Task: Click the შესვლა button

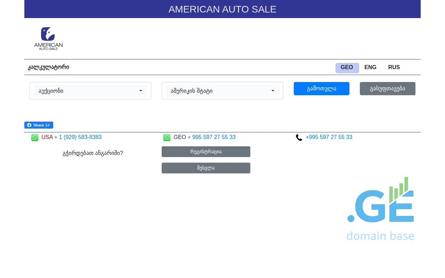Action: 206,168
